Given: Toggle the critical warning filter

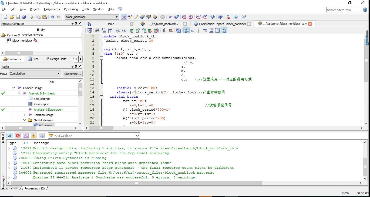Looking at the screenshot, I should (26, 136).
